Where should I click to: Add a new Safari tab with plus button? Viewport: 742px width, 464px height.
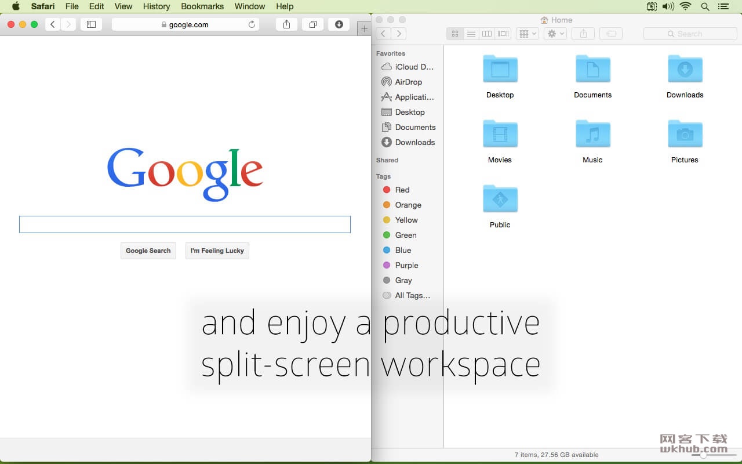(364, 29)
